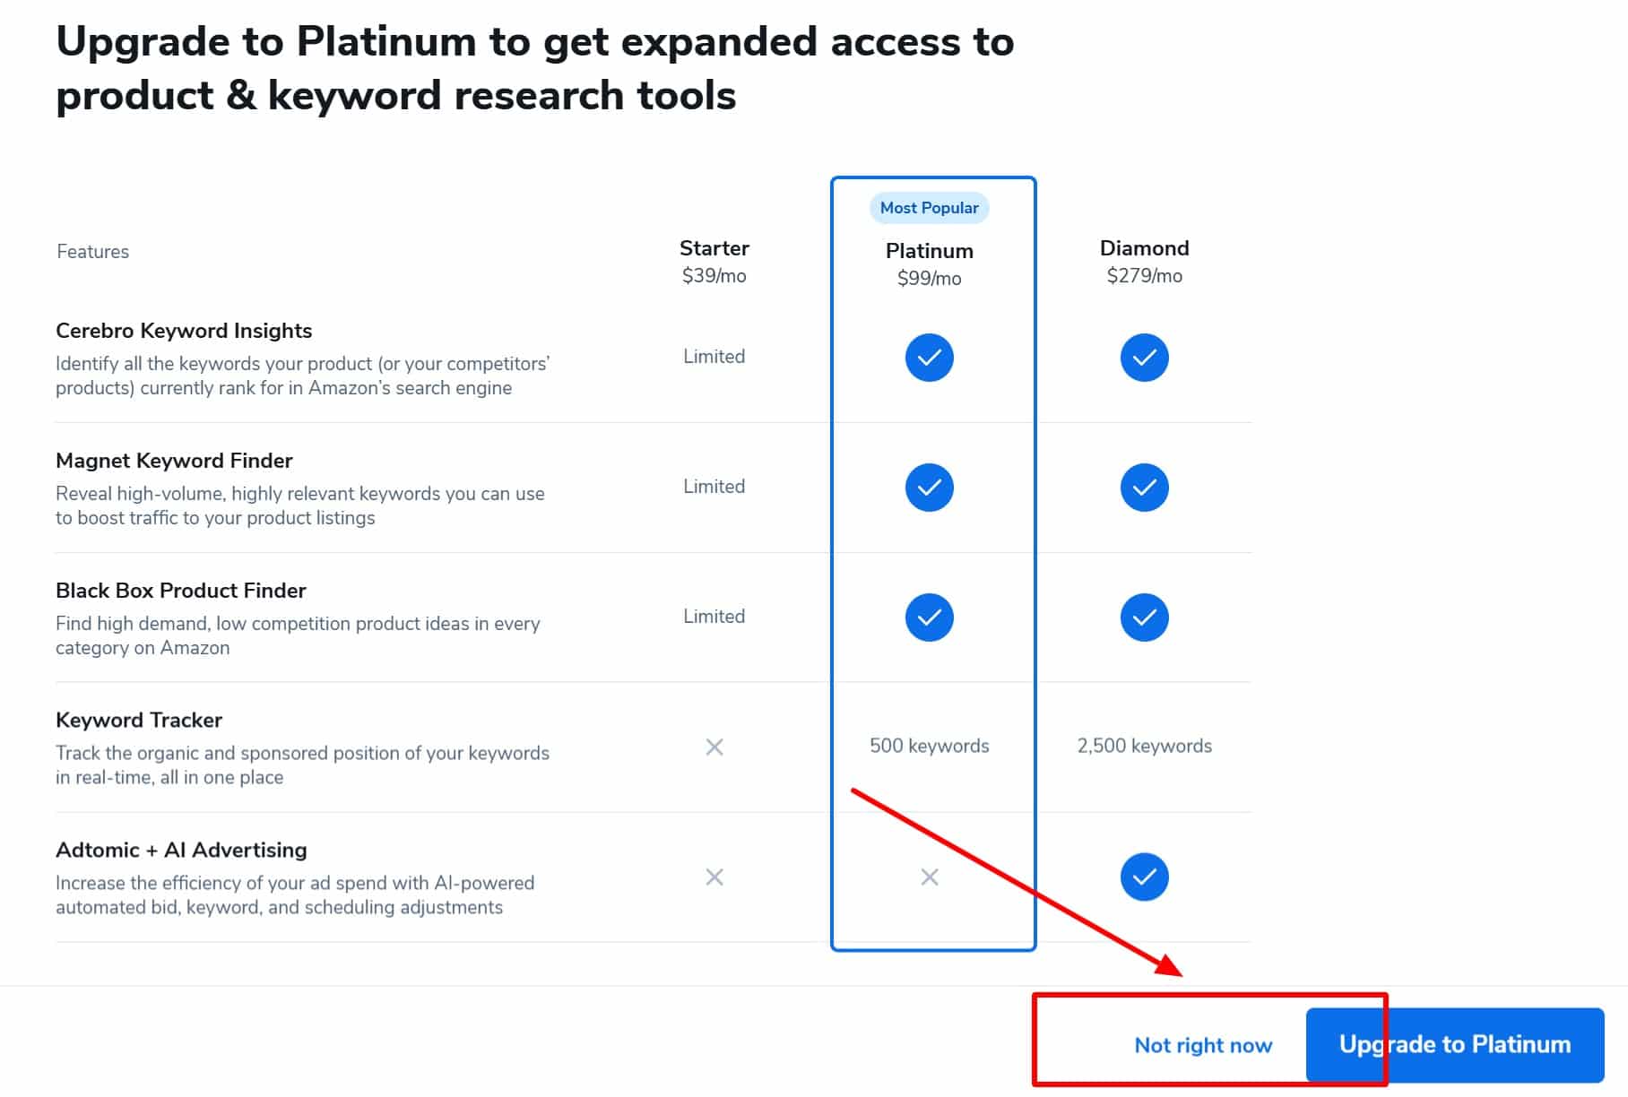Image resolution: width=1628 pixels, height=1097 pixels.
Task: Click the 2,500 keywords Diamond cell
Action: pos(1144,746)
